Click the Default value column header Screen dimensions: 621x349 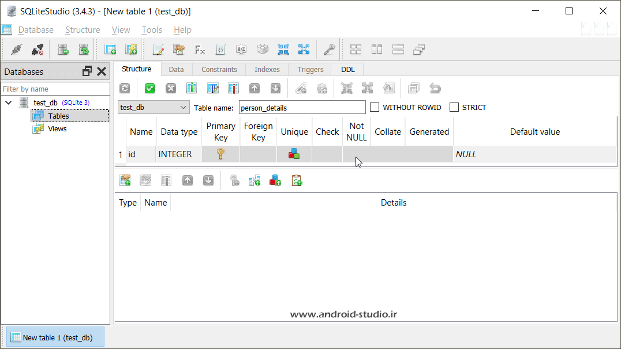[534, 132]
